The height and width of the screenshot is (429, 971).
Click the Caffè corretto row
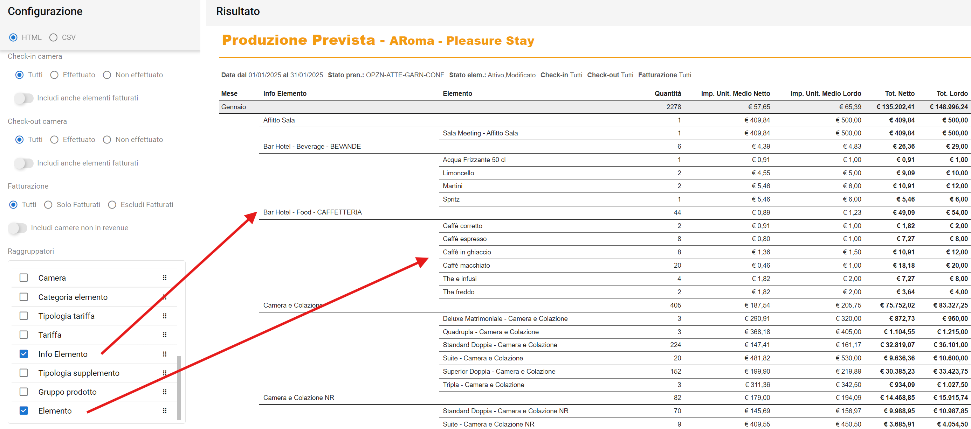click(704, 226)
